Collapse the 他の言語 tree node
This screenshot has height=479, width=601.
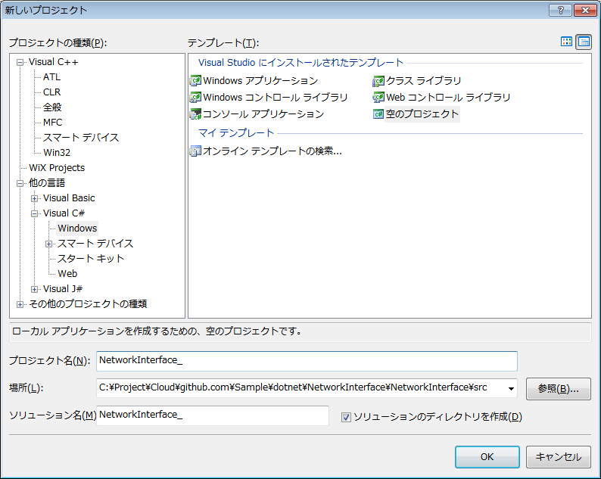[20, 184]
